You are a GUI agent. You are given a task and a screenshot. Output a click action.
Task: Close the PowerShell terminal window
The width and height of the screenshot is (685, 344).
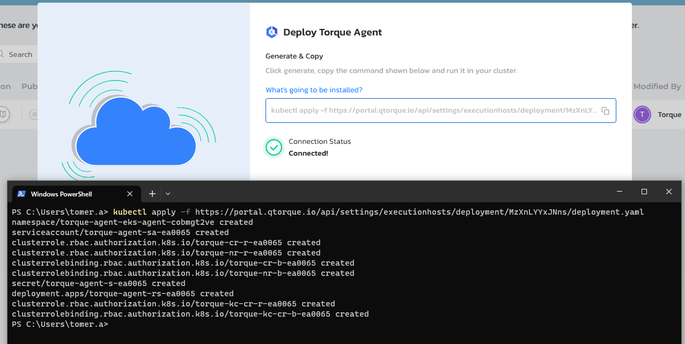669,192
